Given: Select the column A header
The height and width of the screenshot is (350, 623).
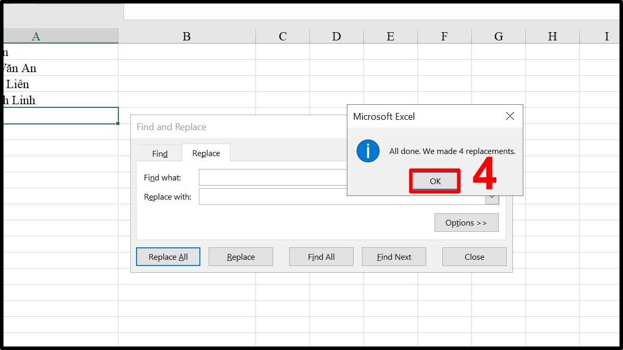Looking at the screenshot, I should (36, 36).
